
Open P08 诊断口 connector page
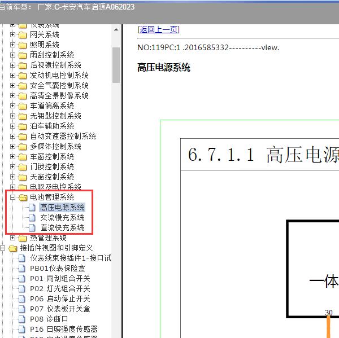click(x=49, y=319)
